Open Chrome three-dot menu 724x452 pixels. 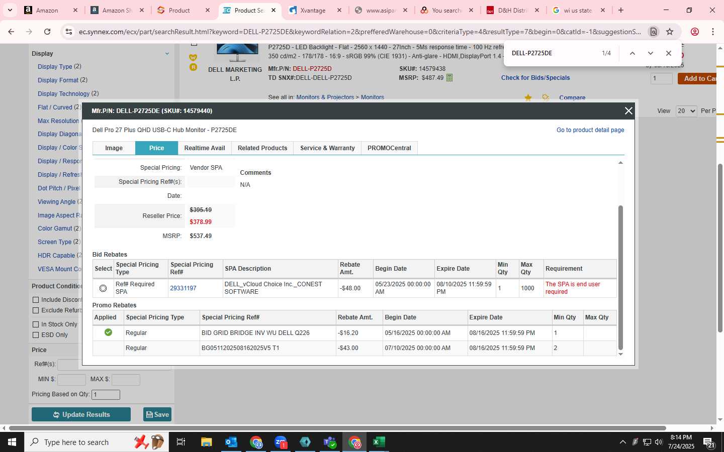[713, 32]
